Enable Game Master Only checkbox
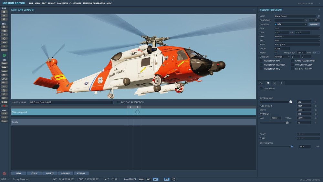Screen dimensions: 323x182 pyautogui.click(x=293, y=61)
